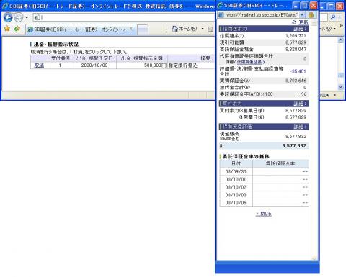346x277 pixels.
Task: Click 指定銀行振込 cell in table
Action: click(x=183, y=65)
